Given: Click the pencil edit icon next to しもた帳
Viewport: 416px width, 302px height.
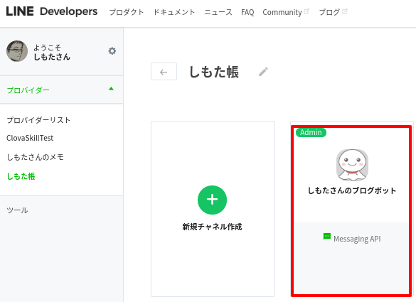Looking at the screenshot, I should click(x=263, y=72).
